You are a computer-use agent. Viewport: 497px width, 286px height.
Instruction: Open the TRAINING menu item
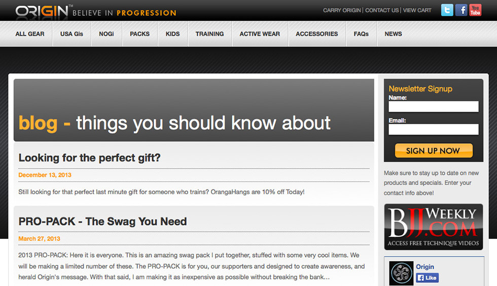(209, 34)
